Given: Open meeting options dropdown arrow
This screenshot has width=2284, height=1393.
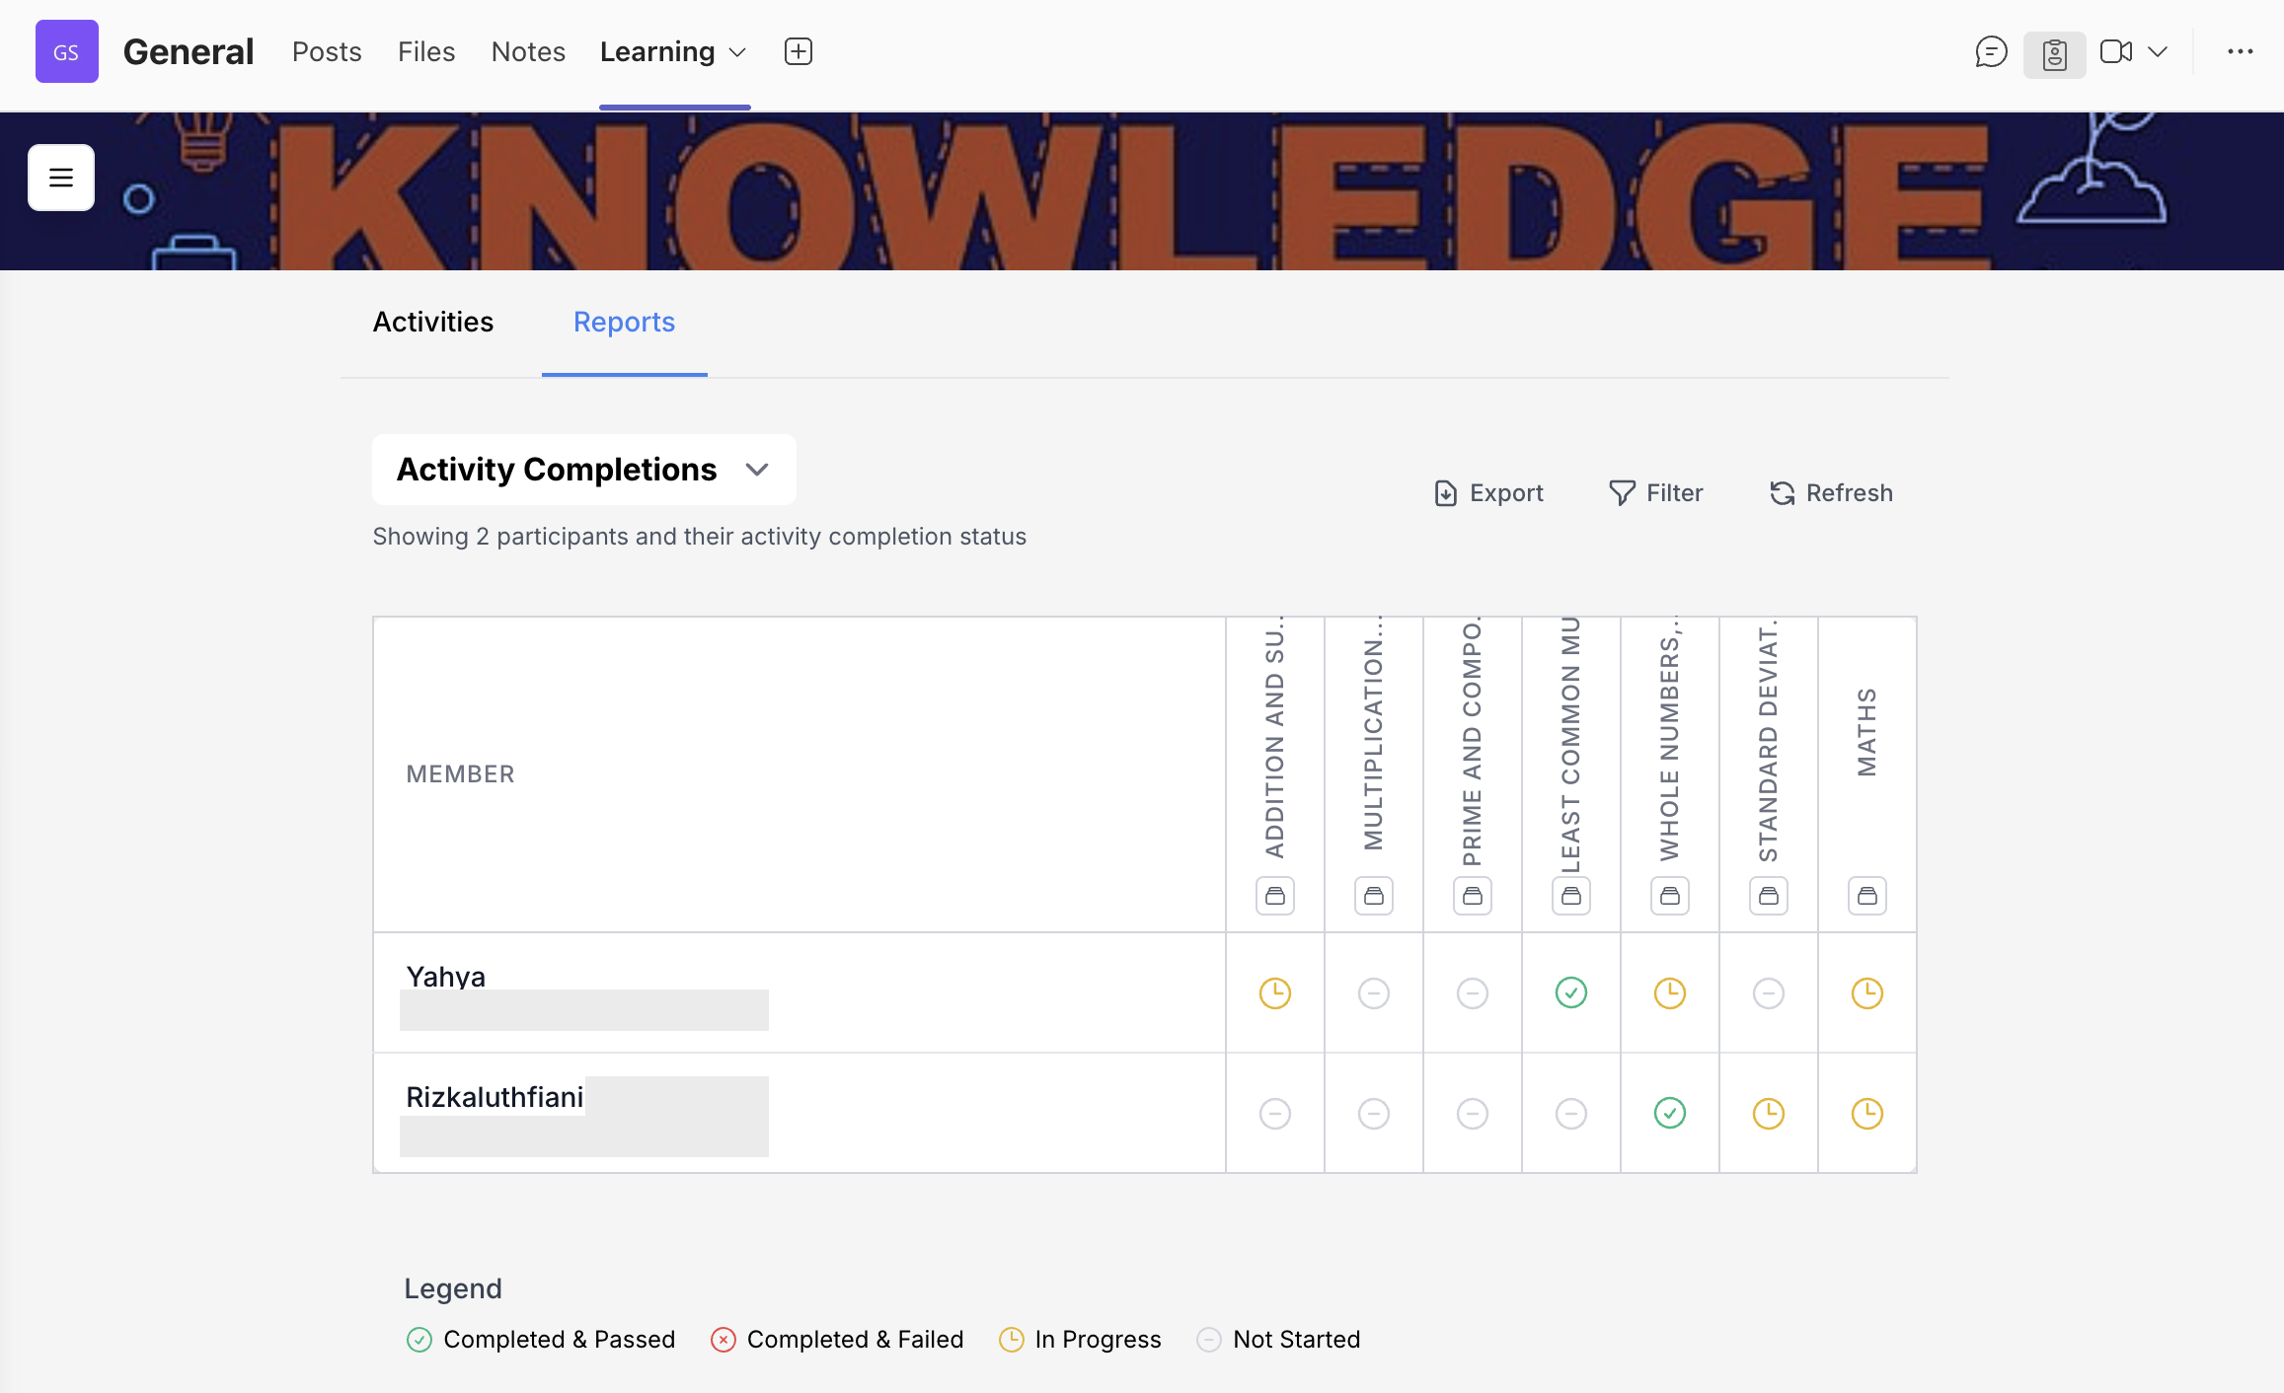Looking at the screenshot, I should 2158,51.
